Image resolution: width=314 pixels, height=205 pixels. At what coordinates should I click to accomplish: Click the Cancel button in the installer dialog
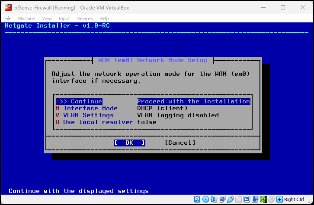click(180, 143)
